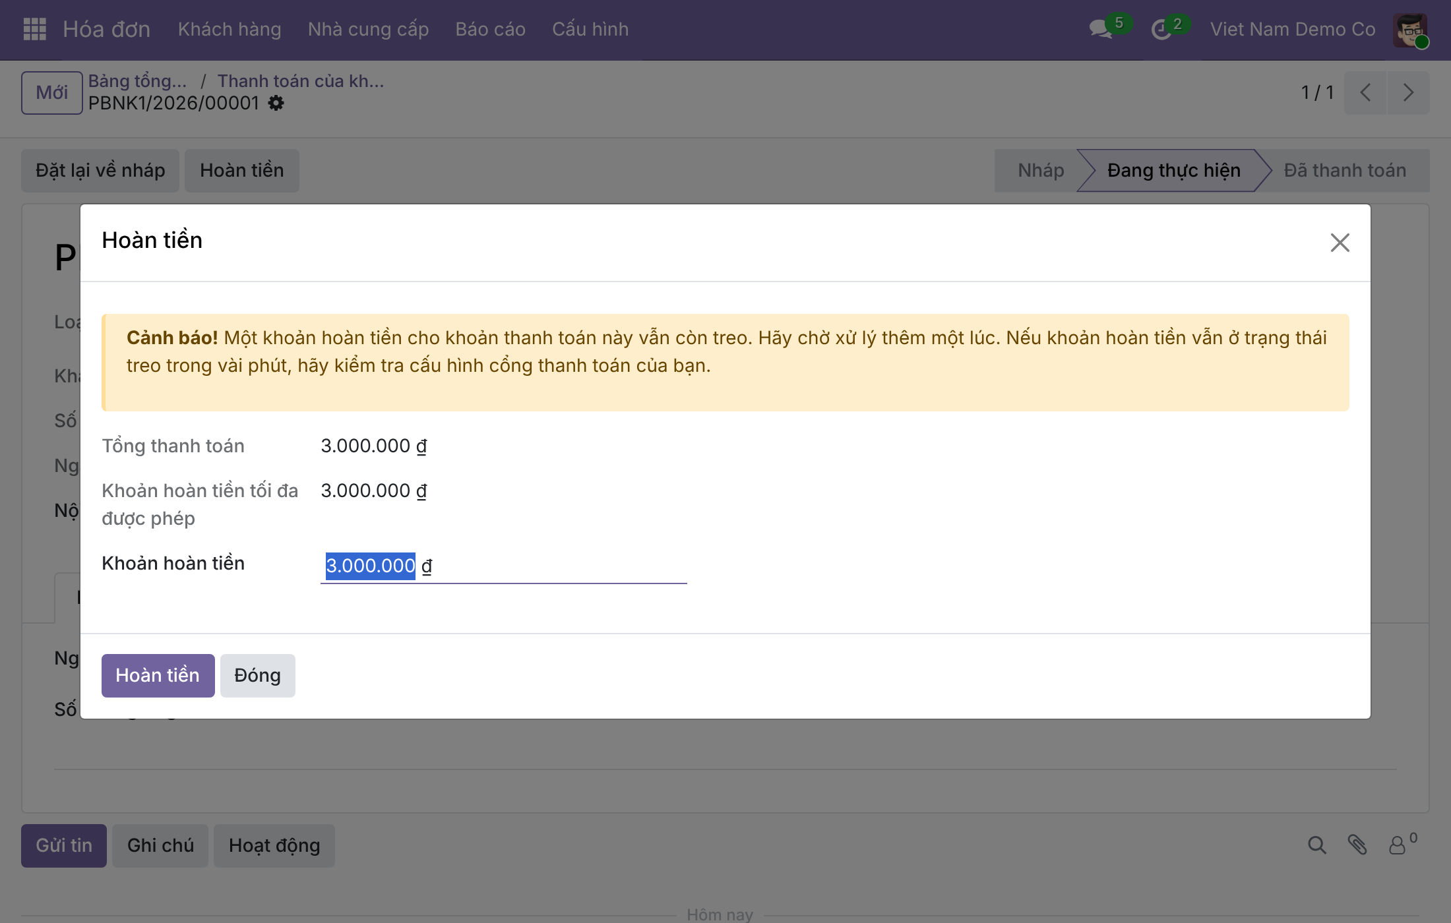The height and width of the screenshot is (923, 1451).
Task: Open the Cấu hình menu
Action: 590,29
